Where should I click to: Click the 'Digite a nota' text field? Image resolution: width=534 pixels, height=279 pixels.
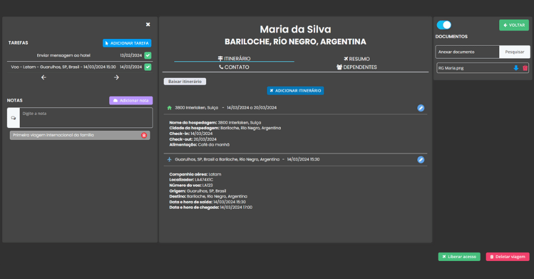86,117
